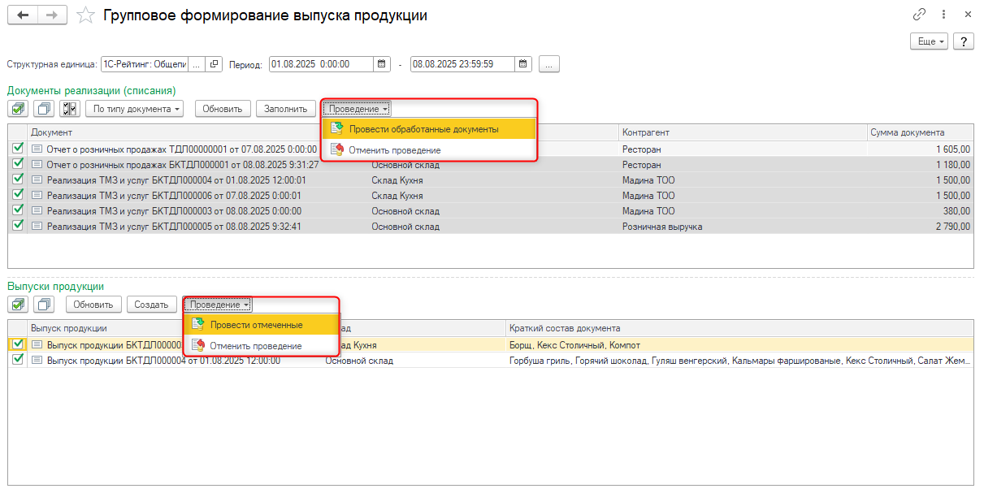Click document icon of Отчет ТДЛ00000001 row

coord(37,149)
